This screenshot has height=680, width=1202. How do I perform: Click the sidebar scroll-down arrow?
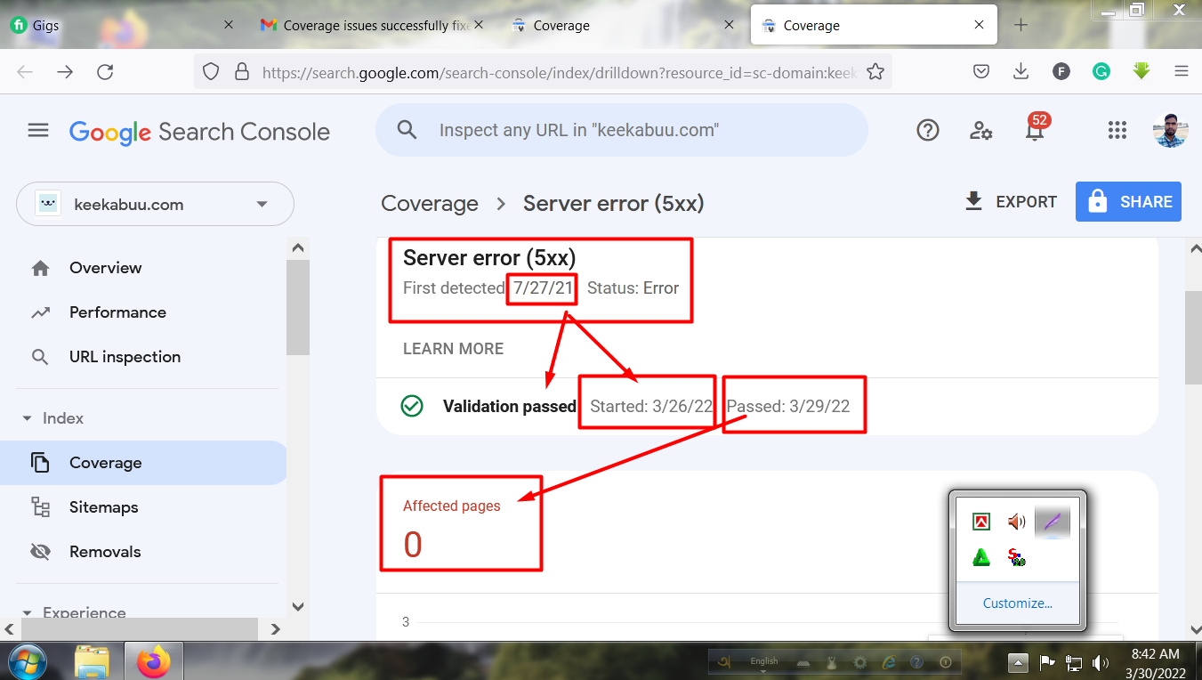pos(298,606)
